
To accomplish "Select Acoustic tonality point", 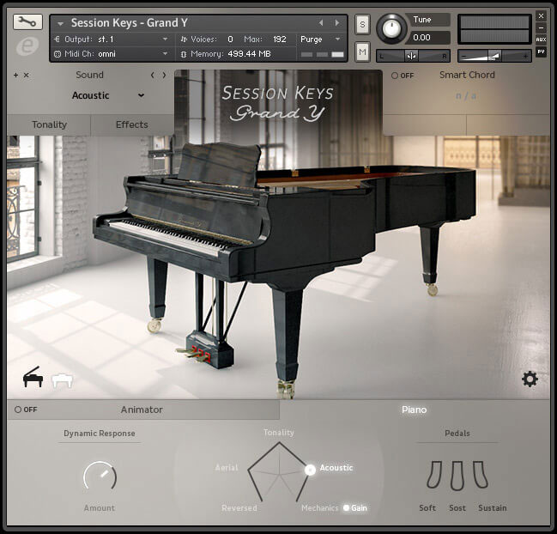I will [310, 470].
